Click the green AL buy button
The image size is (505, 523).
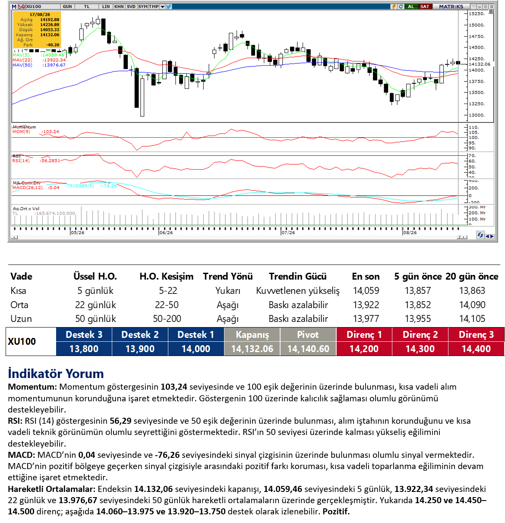pyautogui.click(x=411, y=6)
